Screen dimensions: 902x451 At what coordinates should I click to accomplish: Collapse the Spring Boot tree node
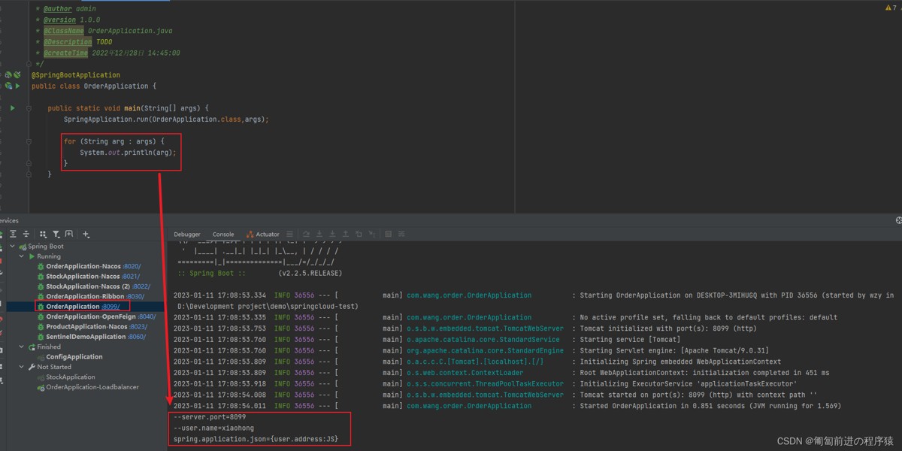(13, 247)
